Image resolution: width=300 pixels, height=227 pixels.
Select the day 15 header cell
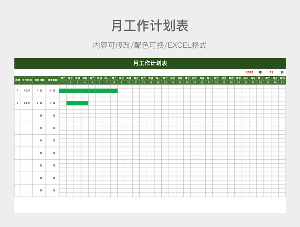pos(165,82)
